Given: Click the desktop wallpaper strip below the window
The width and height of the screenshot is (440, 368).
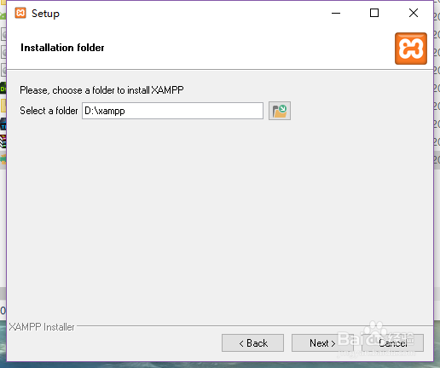Looking at the screenshot, I should [220, 365].
